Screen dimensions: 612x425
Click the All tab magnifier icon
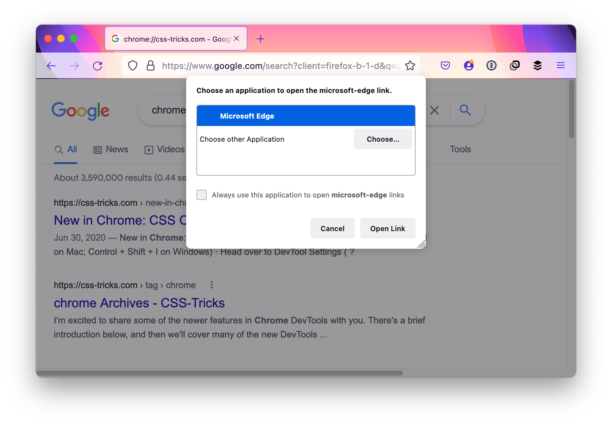[x=59, y=150]
